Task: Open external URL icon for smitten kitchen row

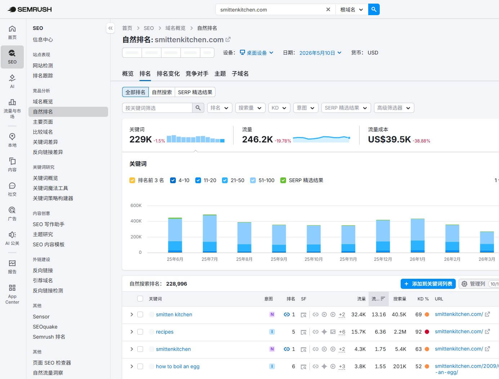Action: [487, 314]
